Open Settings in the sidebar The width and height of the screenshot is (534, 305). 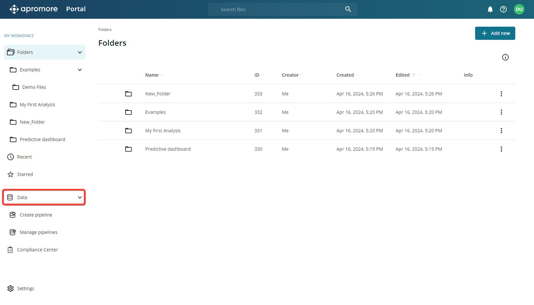tap(26, 288)
